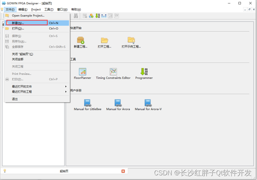Minimize the inner document window

[245, 9]
